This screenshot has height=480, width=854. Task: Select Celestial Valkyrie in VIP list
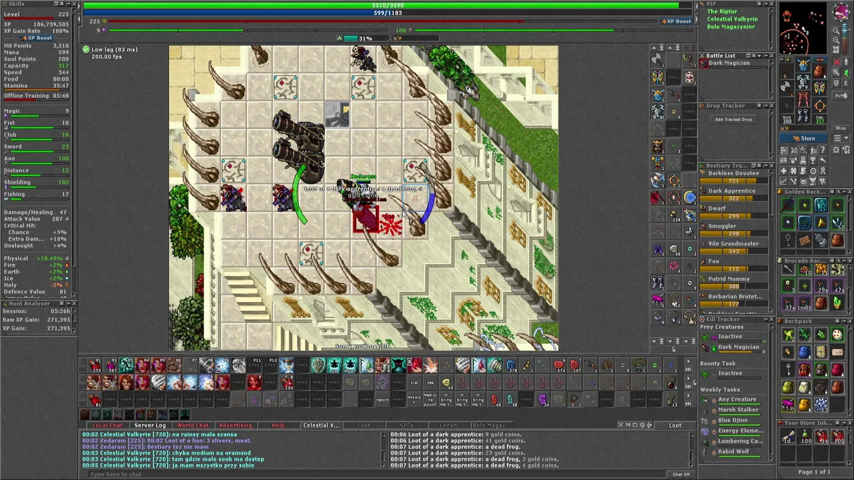point(732,19)
